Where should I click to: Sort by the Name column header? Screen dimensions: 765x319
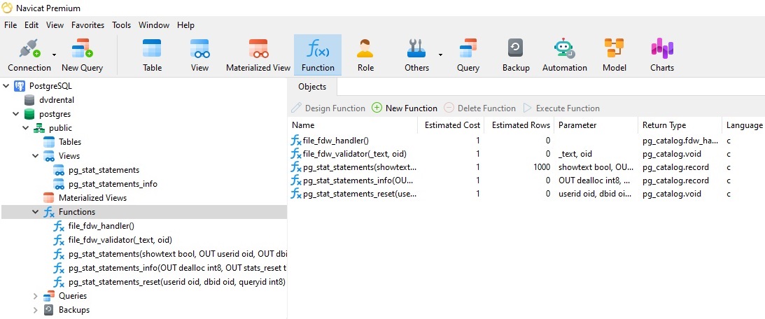(x=353, y=125)
